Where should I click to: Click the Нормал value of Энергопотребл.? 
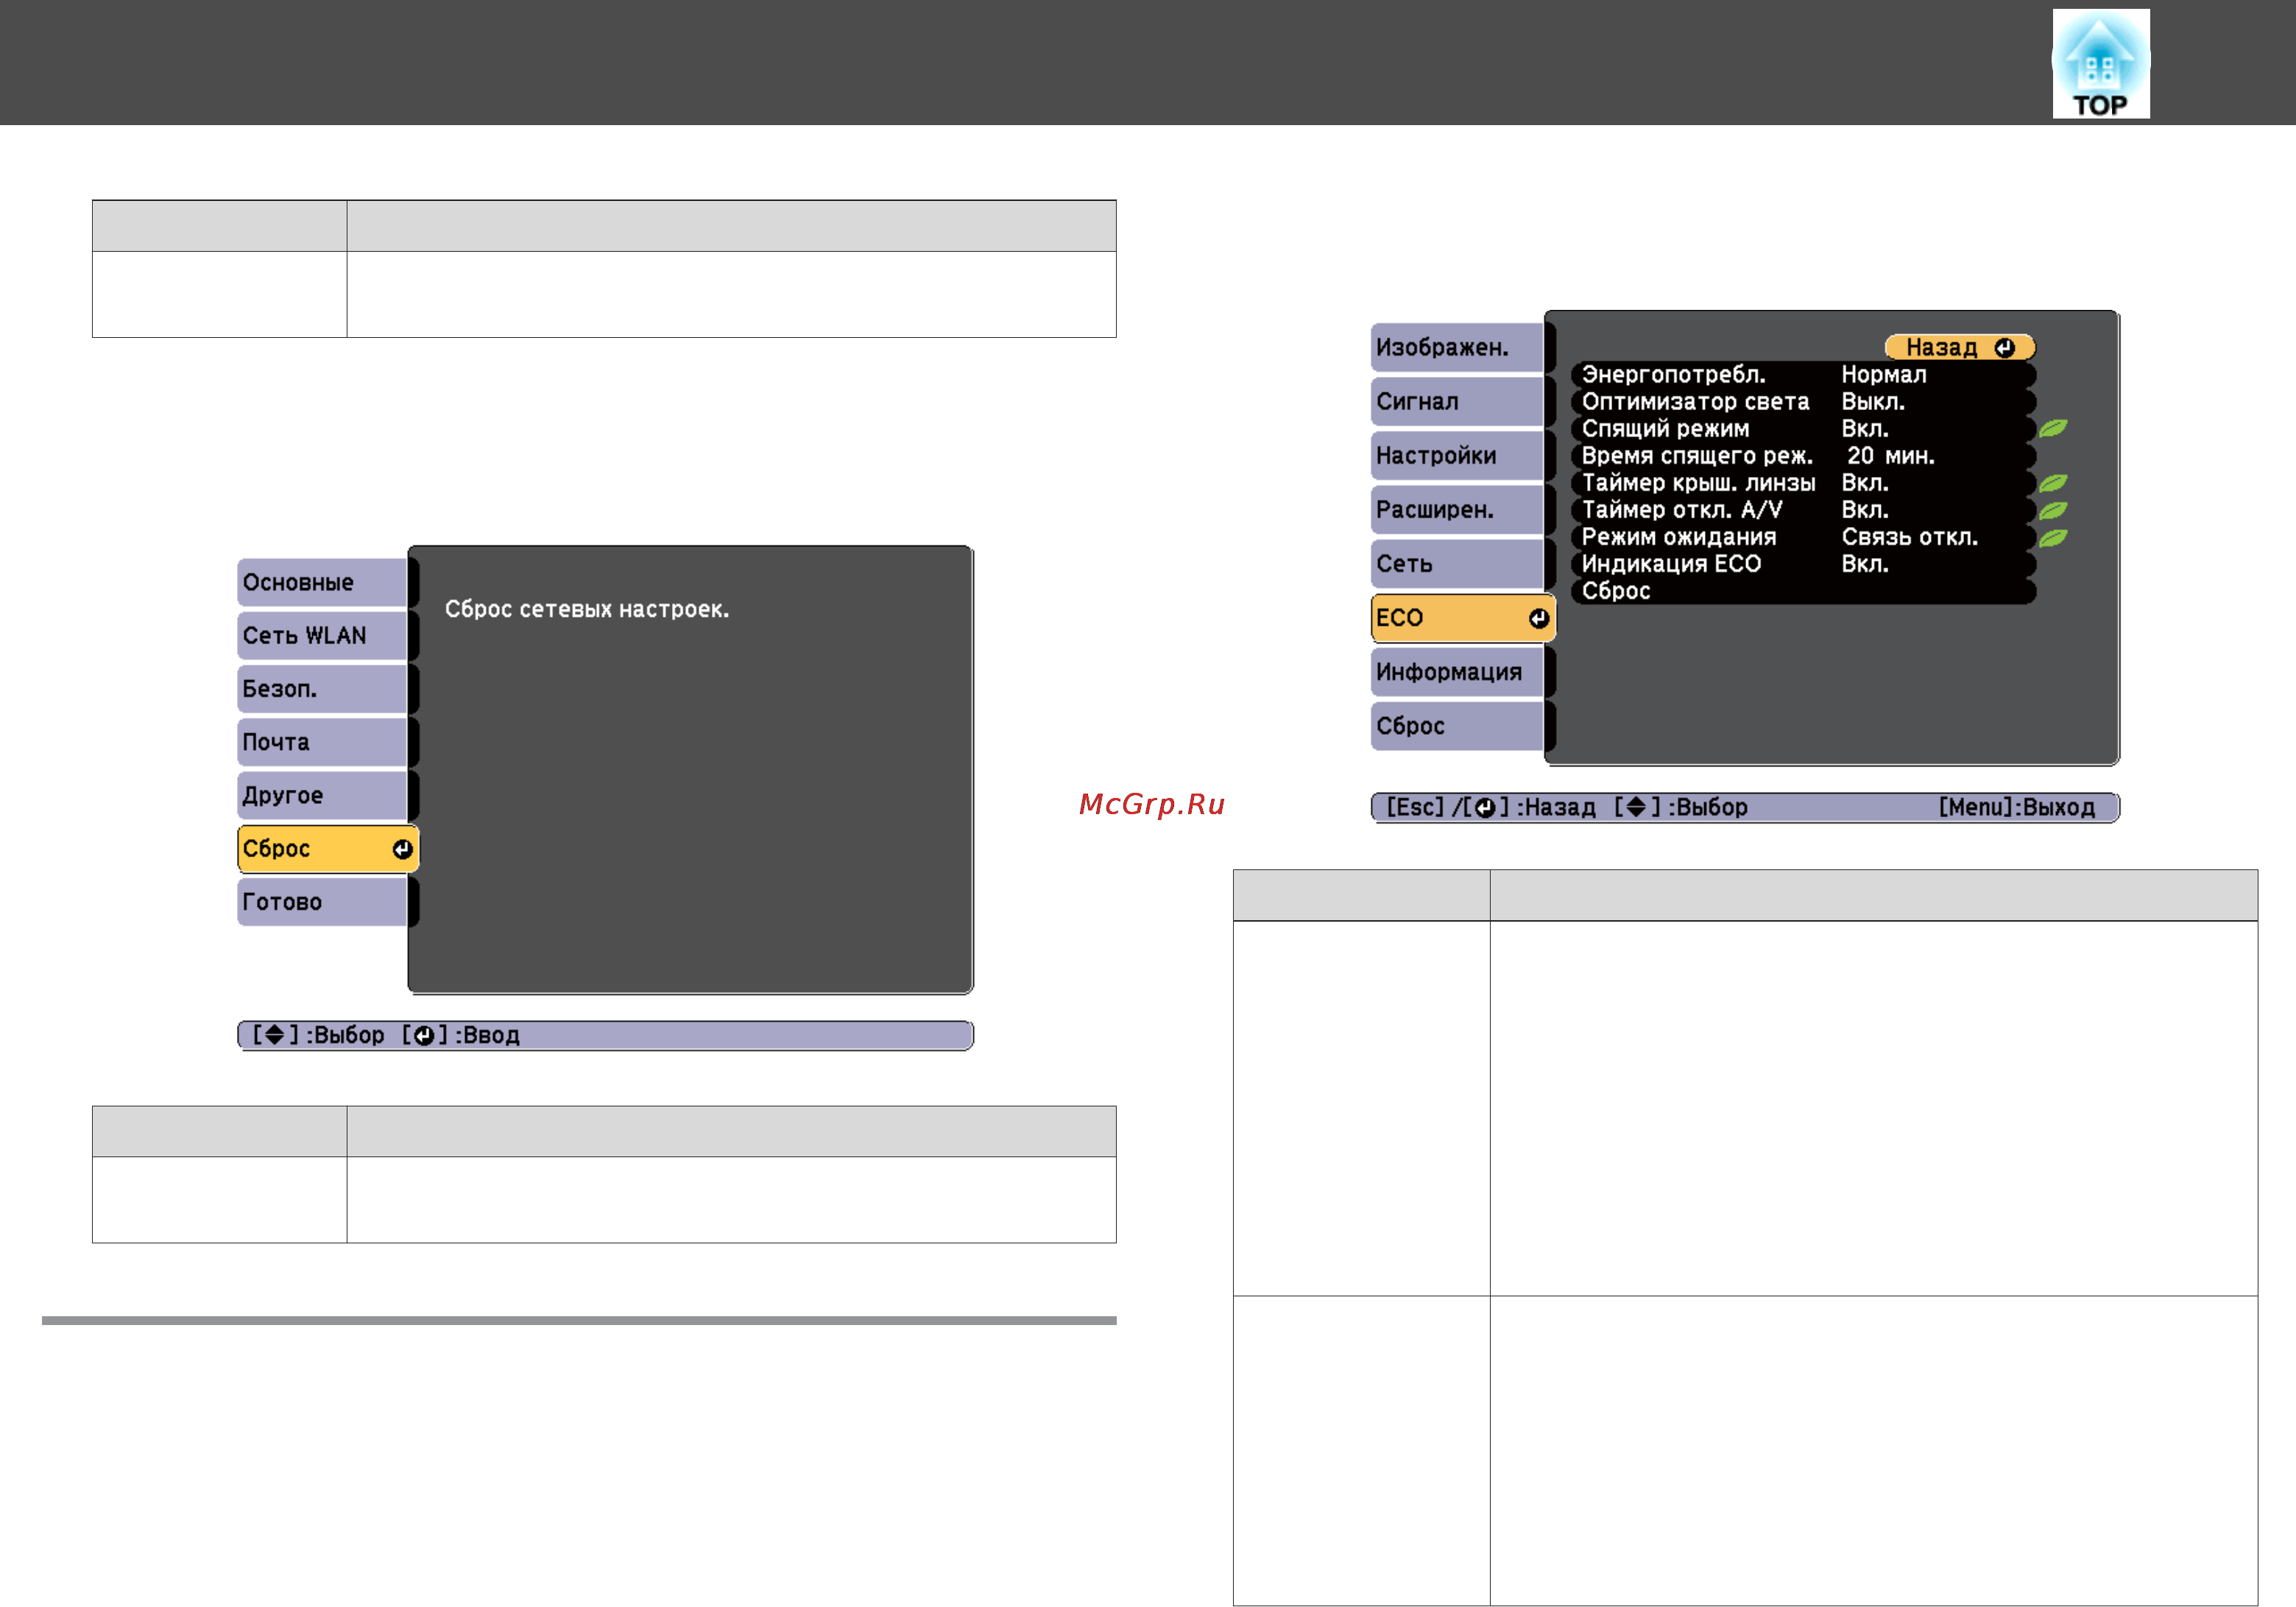[1884, 374]
